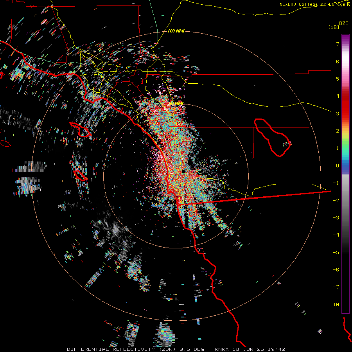
Task: Click the 6 value on the colorbar scale
Action: pyautogui.click(x=338, y=61)
